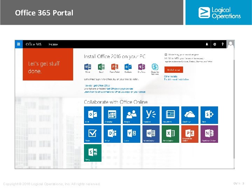
Task: Toggle Make Bing your search engine checkbox
Action: click(x=166, y=55)
